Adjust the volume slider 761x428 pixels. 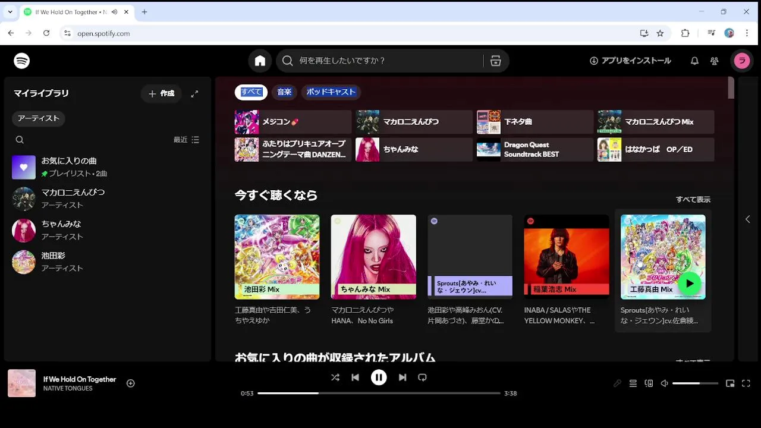click(x=696, y=383)
